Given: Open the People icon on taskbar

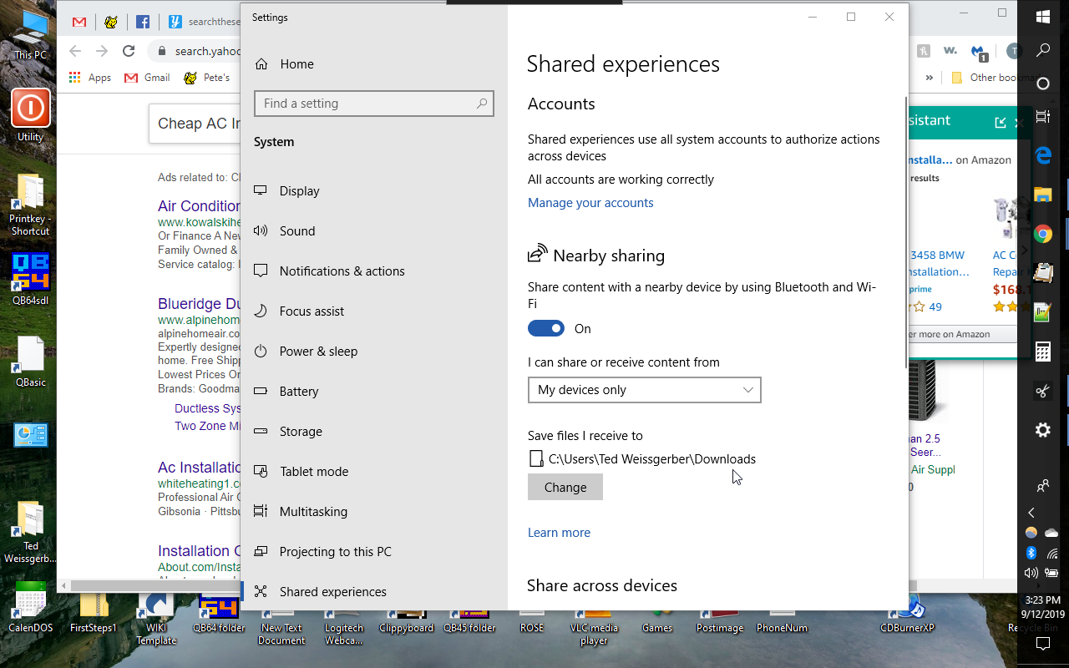Looking at the screenshot, I should tap(1043, 485).
